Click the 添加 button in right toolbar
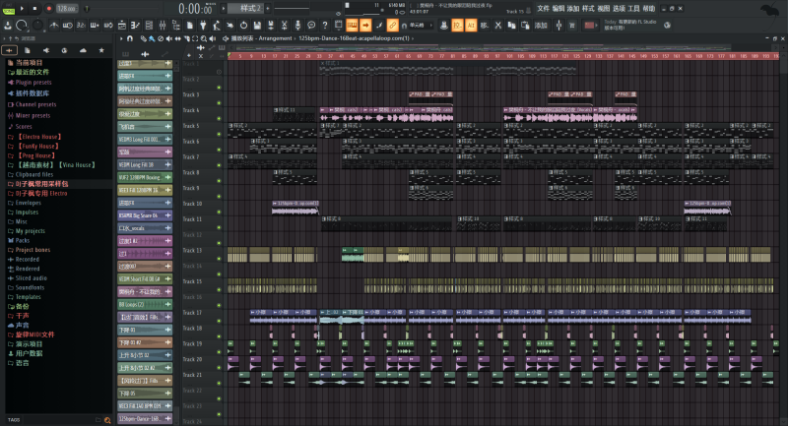Image resolution: width=788 pixels, height=426 pixels. (x=541, y=26)
